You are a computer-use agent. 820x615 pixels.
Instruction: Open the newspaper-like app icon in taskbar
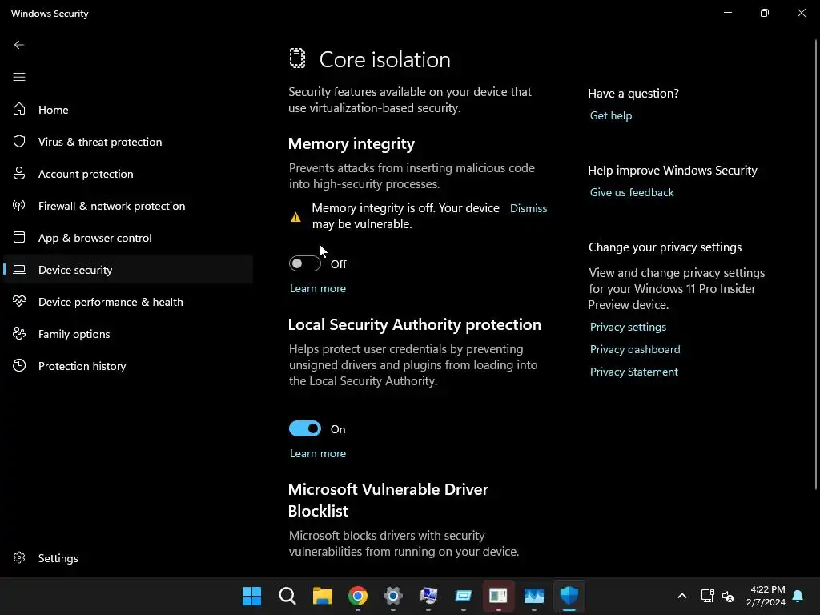[498, 596]
